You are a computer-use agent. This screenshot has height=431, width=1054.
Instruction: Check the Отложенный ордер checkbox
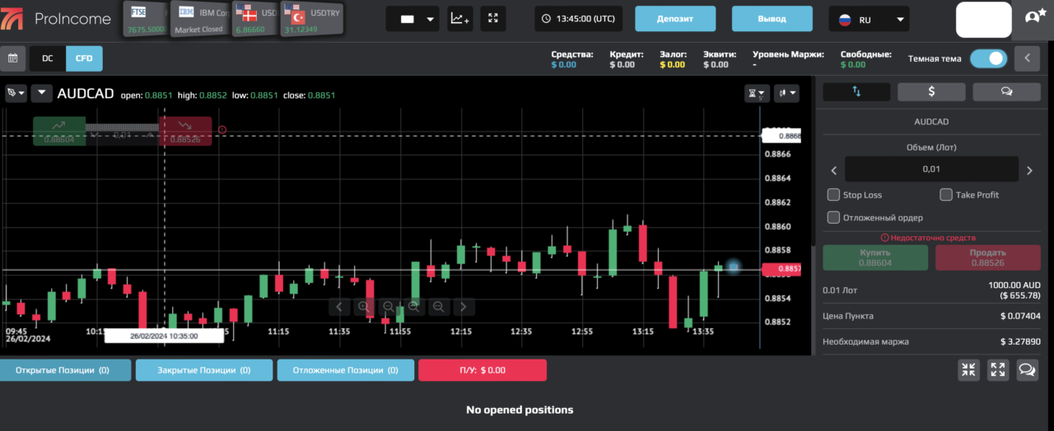(x=833, y=218)
